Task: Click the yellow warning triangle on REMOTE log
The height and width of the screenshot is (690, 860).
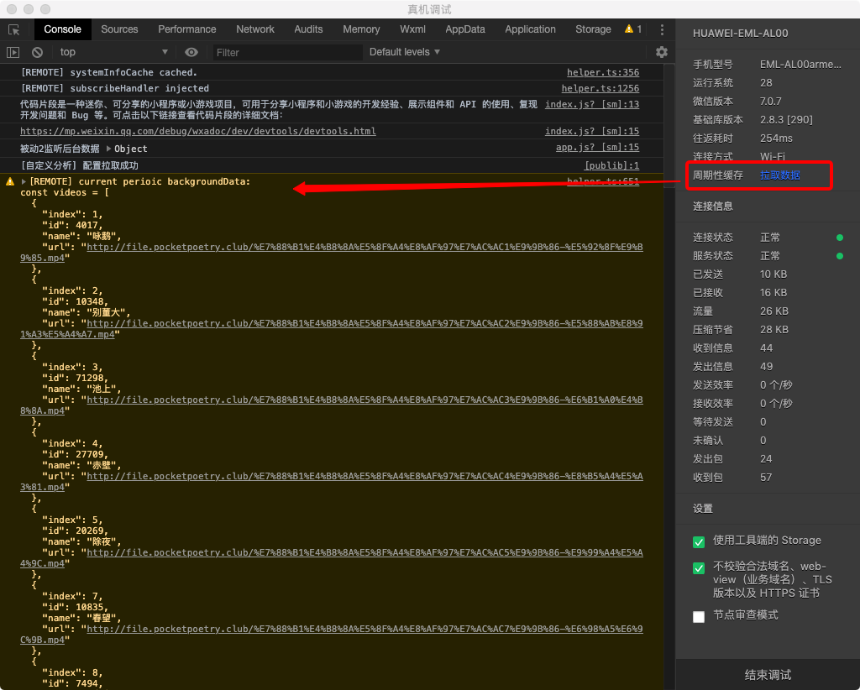Action: pyautogui.click(x=10, y=181)
